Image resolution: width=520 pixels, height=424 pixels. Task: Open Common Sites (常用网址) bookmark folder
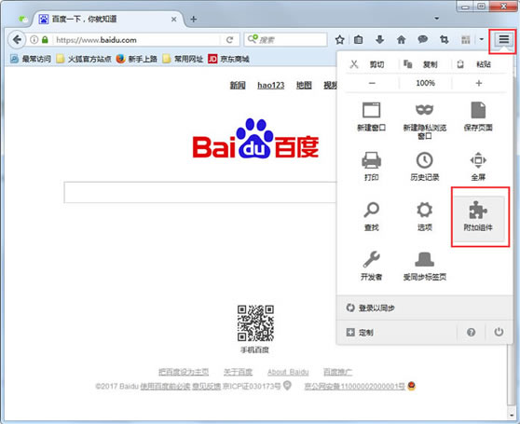tap(183, 59)
